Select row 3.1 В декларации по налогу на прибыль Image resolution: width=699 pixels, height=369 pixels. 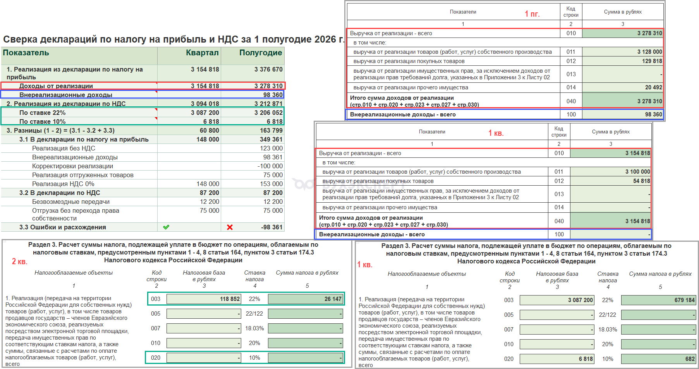click(x=143, y=139)
